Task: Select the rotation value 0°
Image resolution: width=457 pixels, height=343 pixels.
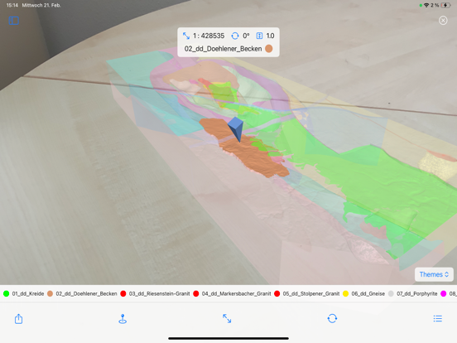Action: (246, 36)
